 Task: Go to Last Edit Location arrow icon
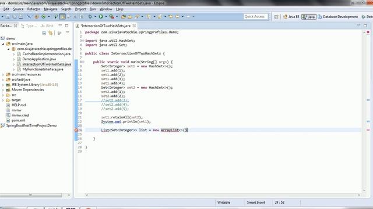pos(171,17)
